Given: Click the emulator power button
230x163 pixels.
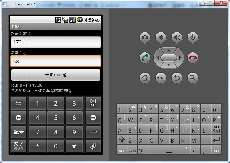Looking at the screenshot, I should tap(193, 37).
